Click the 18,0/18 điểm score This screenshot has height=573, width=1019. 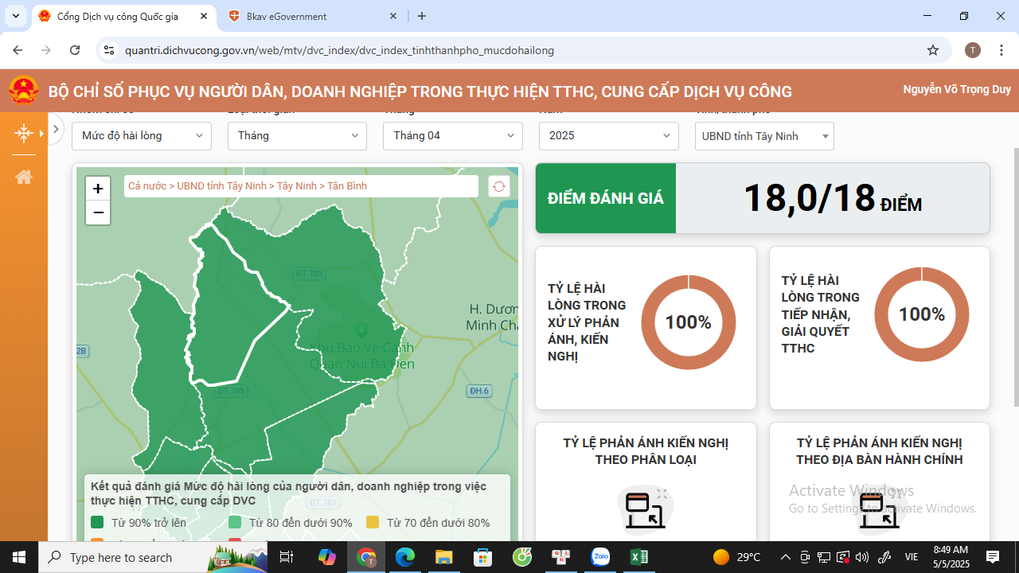[x=832, y=198]
